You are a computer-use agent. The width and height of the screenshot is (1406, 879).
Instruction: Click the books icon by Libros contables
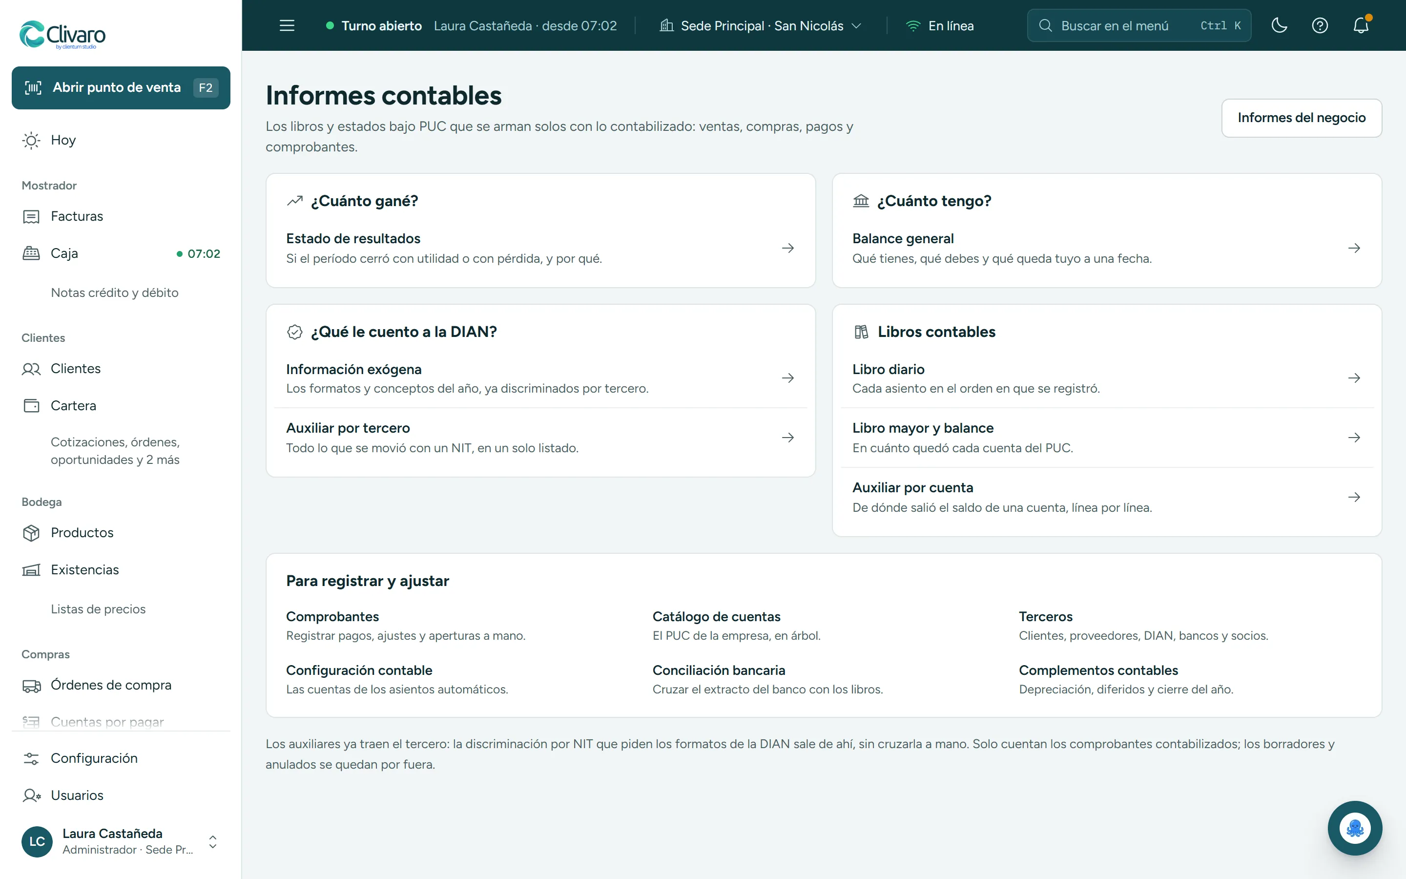point(861,332)
